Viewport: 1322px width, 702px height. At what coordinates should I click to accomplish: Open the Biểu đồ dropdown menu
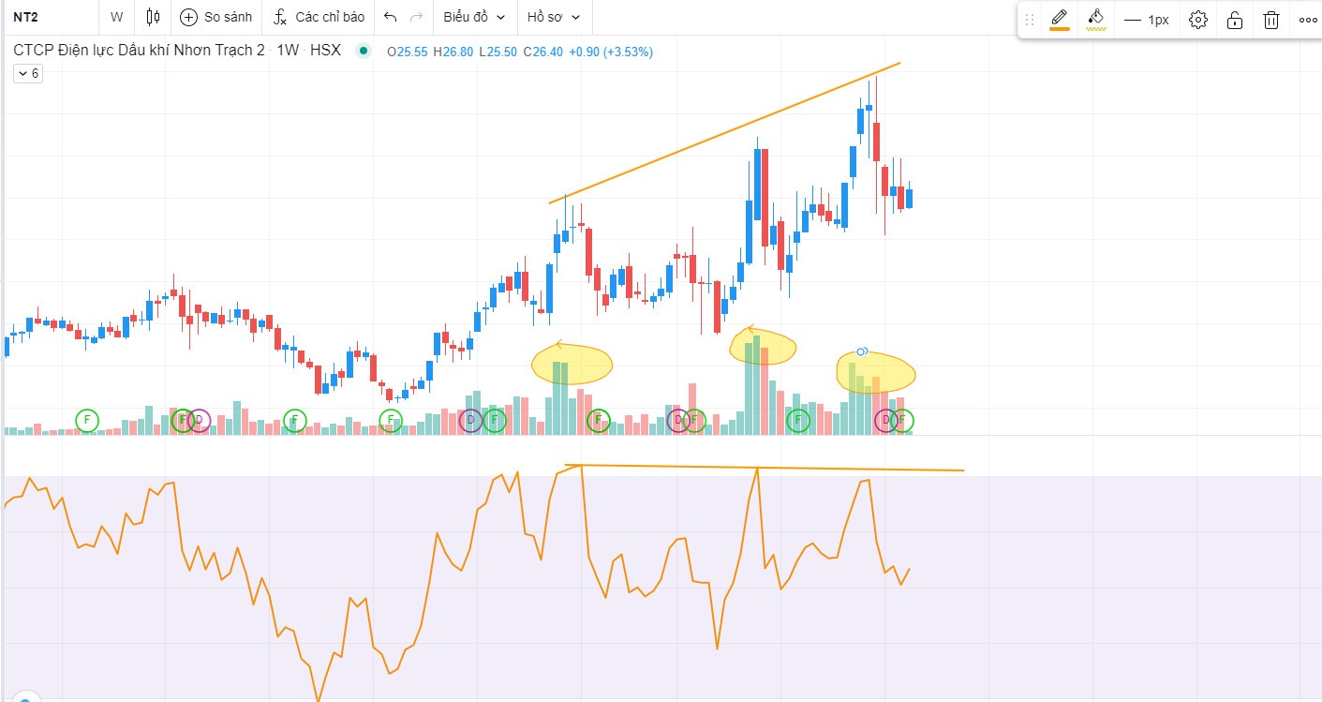pyautogui.click(x=474, y=17)
